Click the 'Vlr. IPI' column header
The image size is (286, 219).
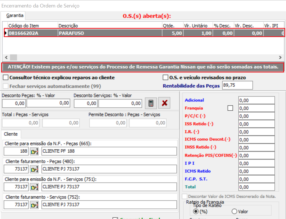tap(274, 26)
